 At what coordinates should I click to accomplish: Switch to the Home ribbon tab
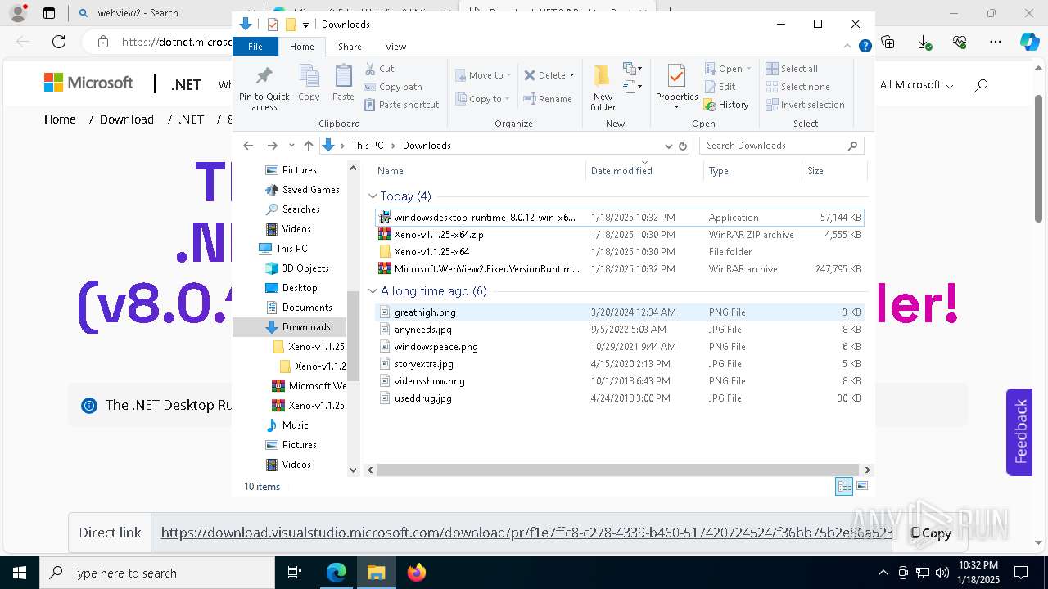tap(301, 47)
